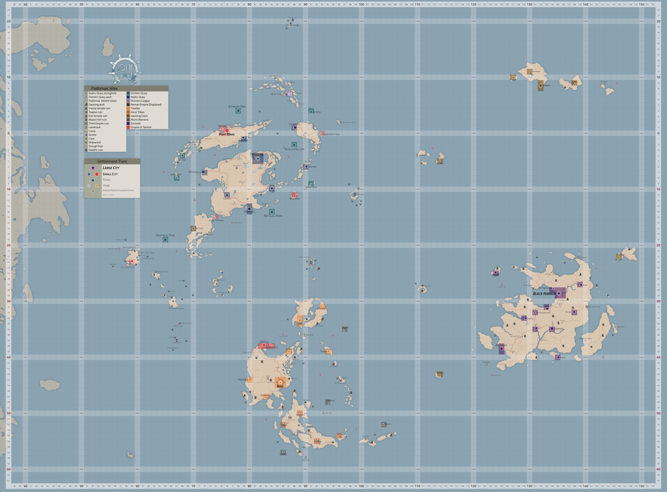
Task: Select the 'Minor Location' tier label
Action: tap(108, 195)
